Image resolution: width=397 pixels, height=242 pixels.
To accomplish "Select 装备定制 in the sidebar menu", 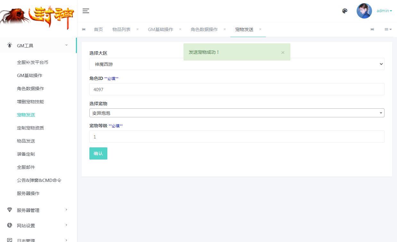I will (x=26, y=154).
